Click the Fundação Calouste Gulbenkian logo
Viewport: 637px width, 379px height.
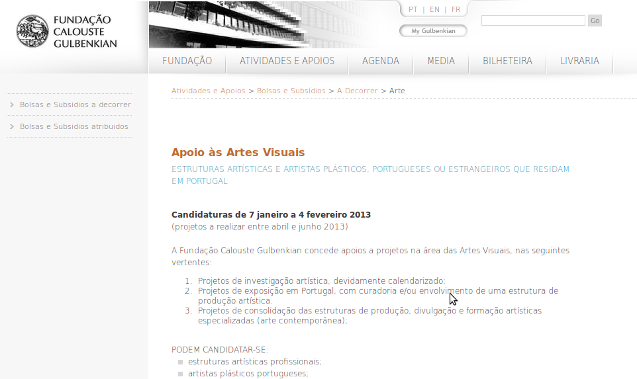(66, 31)
